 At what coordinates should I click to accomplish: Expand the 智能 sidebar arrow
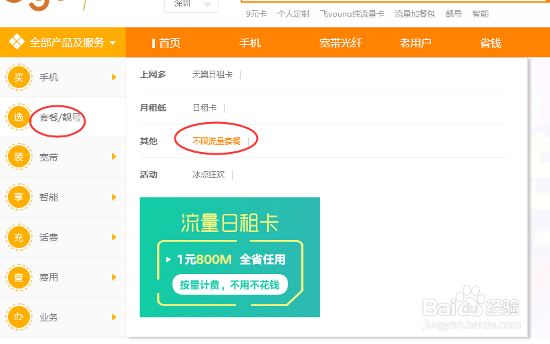(114, 197)
